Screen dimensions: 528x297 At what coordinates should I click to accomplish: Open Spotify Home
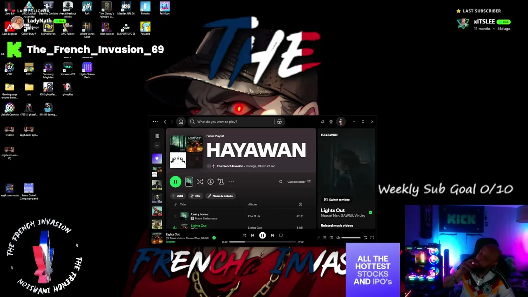point(181,122)
